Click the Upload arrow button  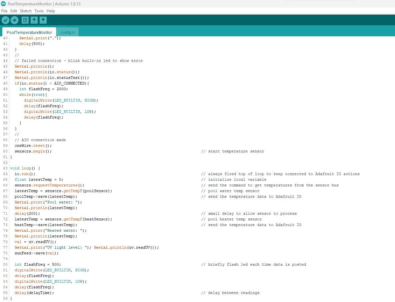coord(14,20)
